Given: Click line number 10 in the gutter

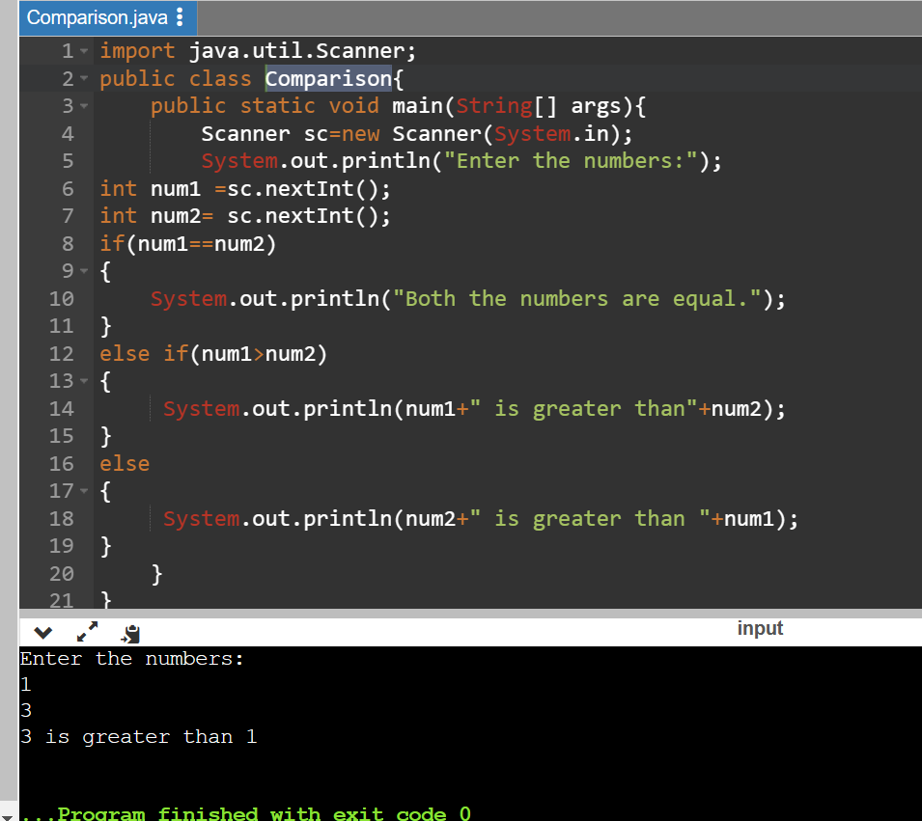Looking at the screenshot, I should pos(62,298).
